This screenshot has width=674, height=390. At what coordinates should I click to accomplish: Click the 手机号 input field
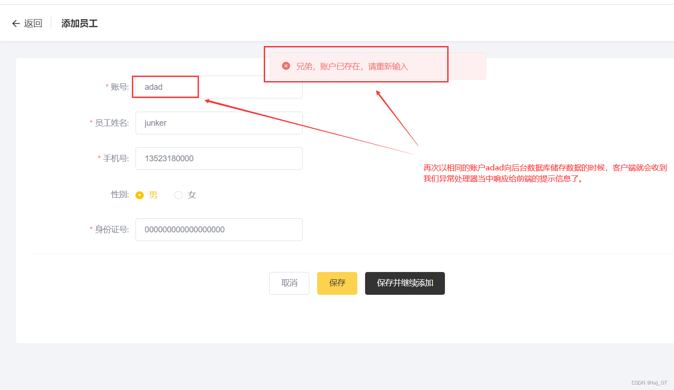(219, 159)
